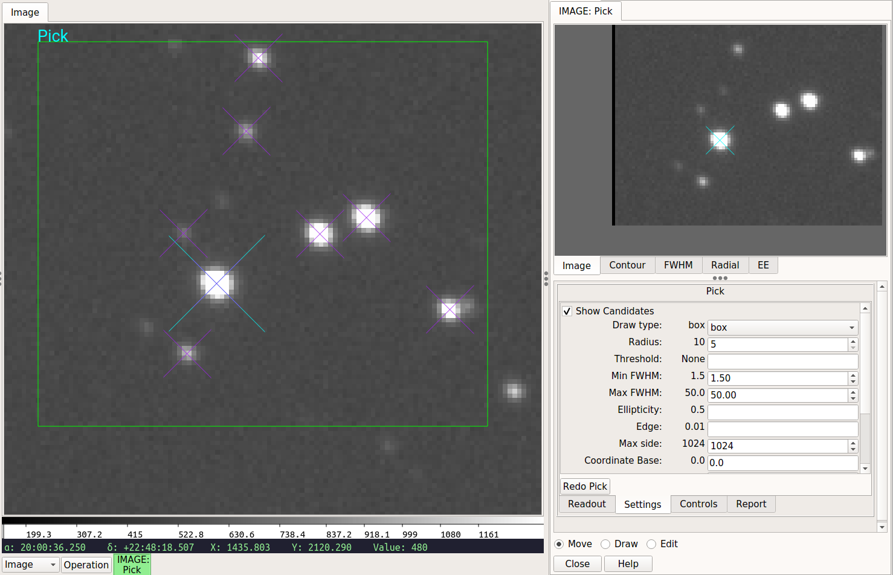The image size is (893, 575).
Task: Adjust the Max side spinner arrows
Action: coord(853,446)
